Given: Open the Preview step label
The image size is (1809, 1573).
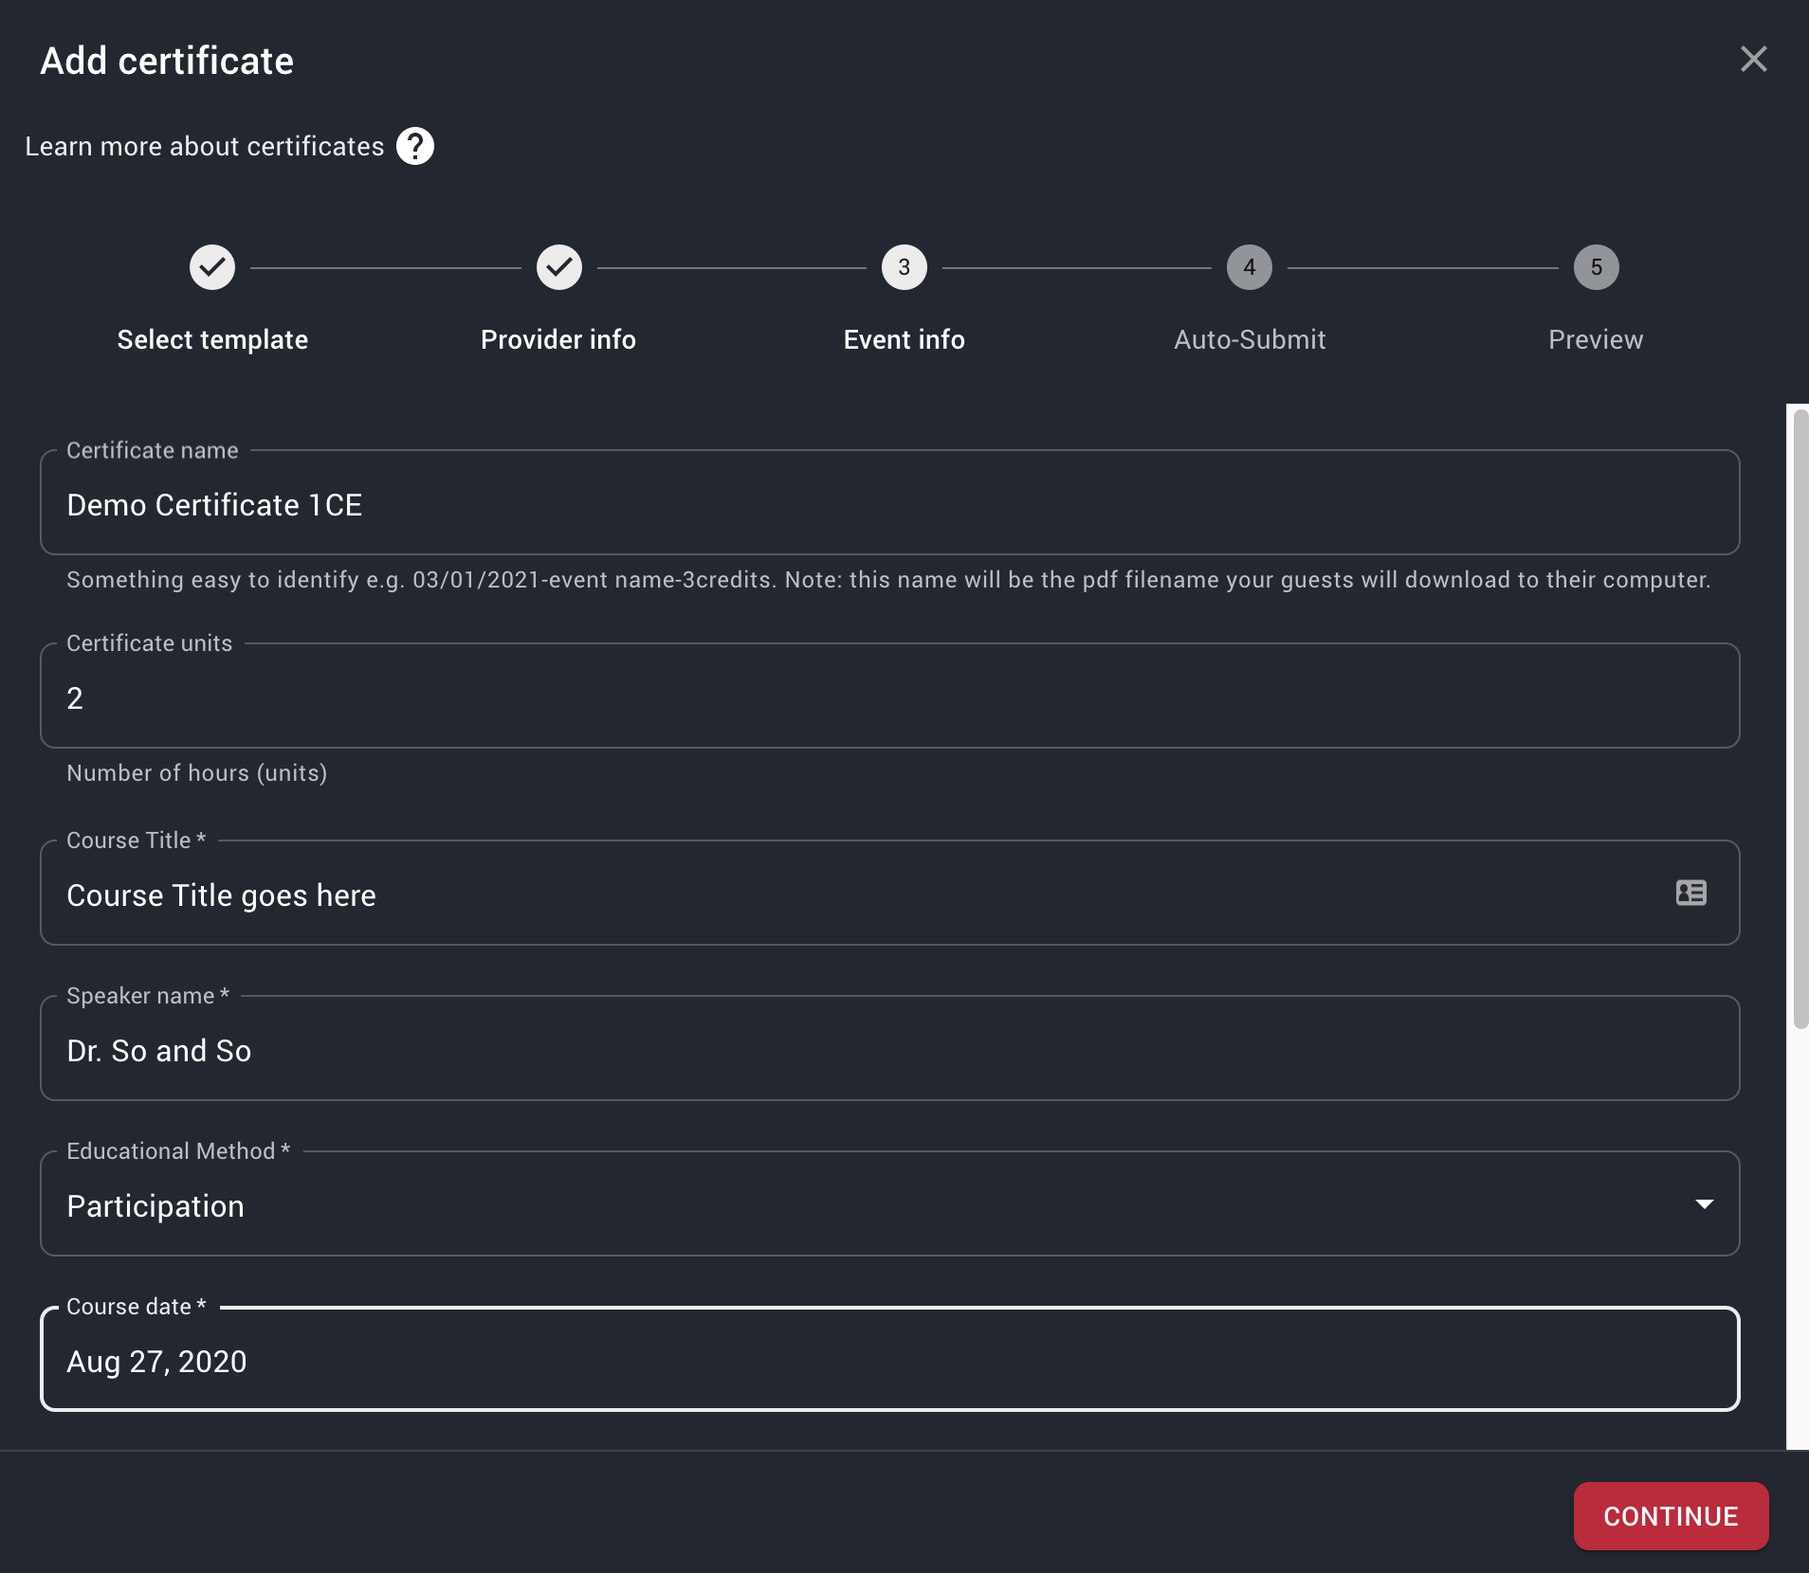Looking at the screenshot, I should [x=1597, y=339].
